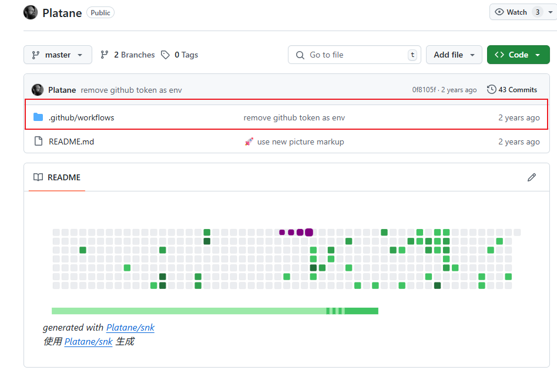
Task: Click the Platane owner avatar beside repo name
Action: point(31,12)
